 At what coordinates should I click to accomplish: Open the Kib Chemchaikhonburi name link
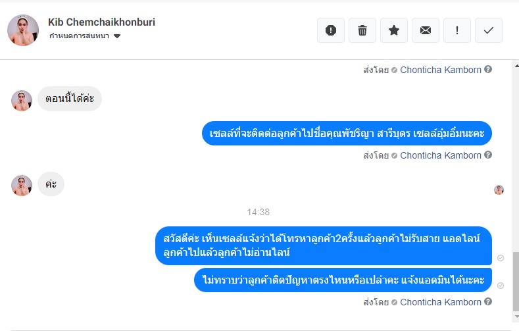(x=101, y=22)
